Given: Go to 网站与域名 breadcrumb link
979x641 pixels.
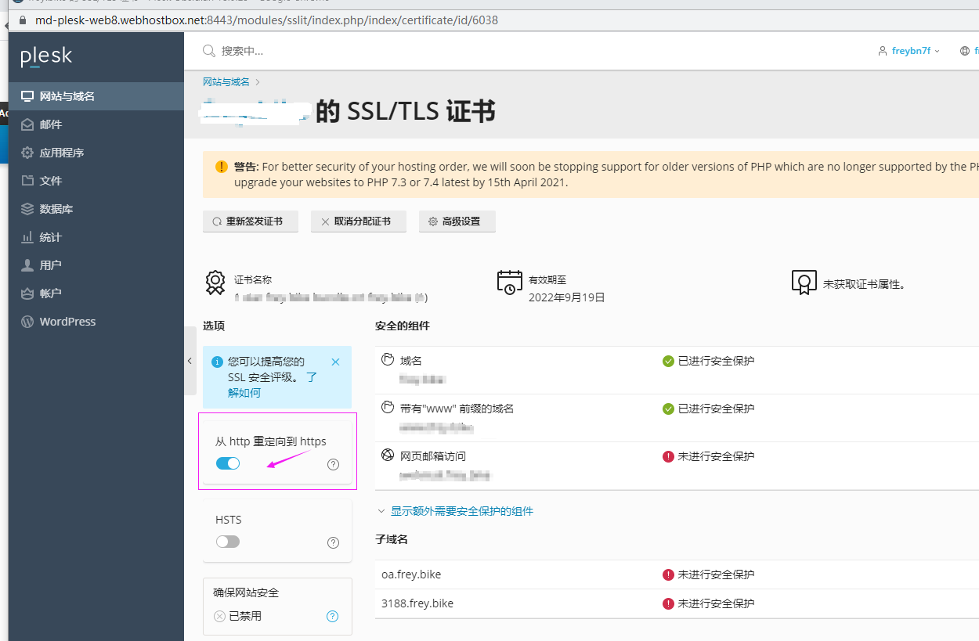Looking at the screenshot, I should tap(226, 81).
